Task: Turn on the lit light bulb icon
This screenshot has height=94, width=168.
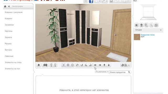Action: point(51,65)
